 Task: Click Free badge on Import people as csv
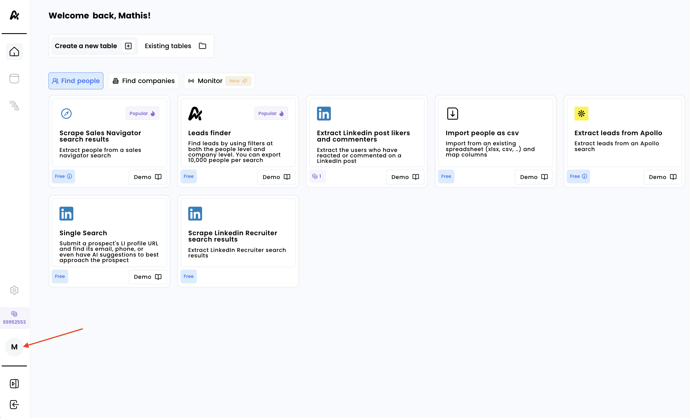(x=446, y=176)
